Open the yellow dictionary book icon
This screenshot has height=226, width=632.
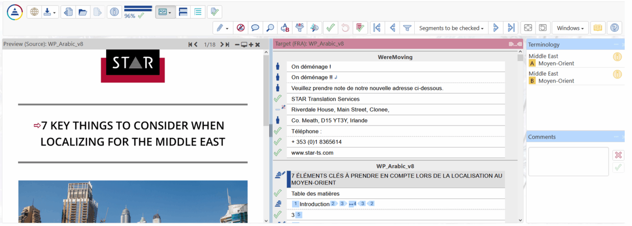598,28
